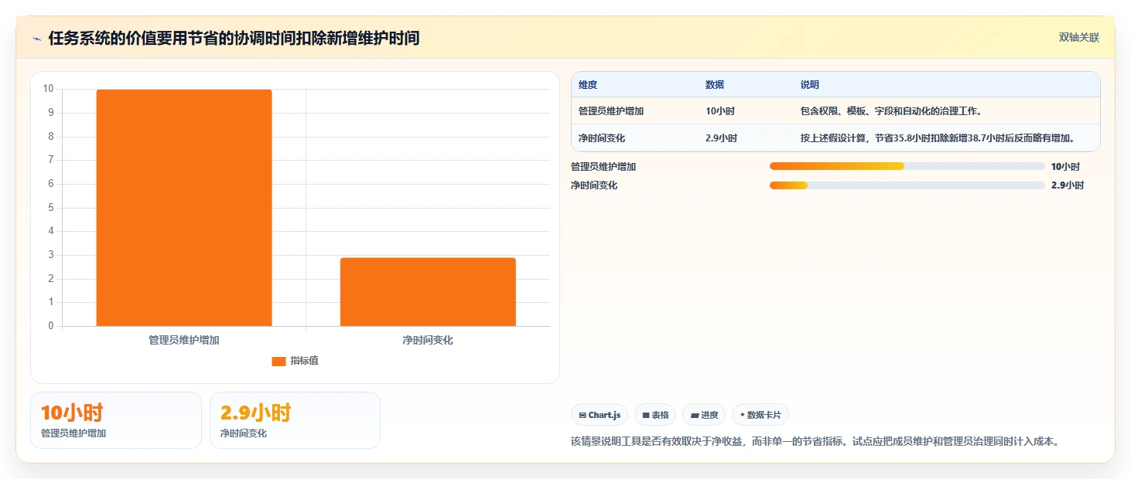Click the 管理员维护增加 x-axis label
The height and width of the screenshot is (479, 1131).
[184, 340]
